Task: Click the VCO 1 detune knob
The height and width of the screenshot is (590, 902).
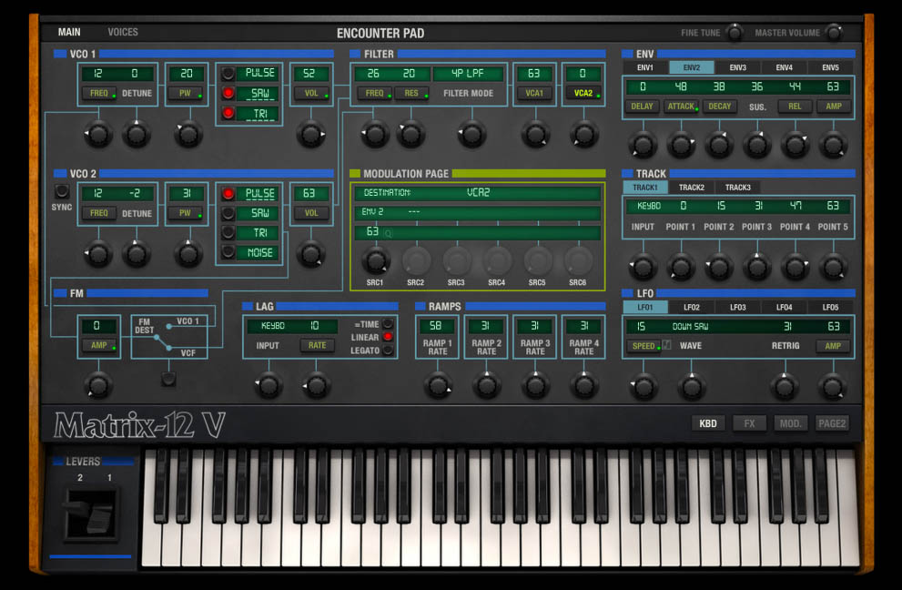Action: [137, 135]
